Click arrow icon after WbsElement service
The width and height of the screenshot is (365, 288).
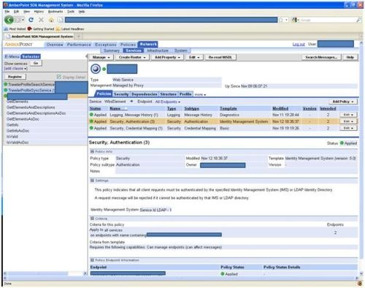(x=131, y=101)
